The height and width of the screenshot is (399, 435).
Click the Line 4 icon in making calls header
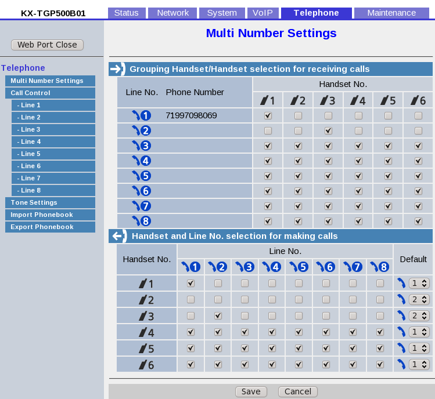pos(271,267)
